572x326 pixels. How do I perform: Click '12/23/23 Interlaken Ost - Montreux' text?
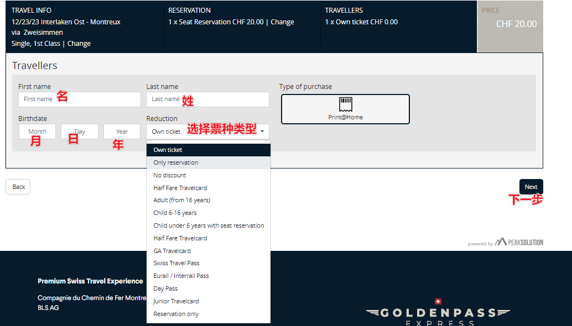[66, 22]
